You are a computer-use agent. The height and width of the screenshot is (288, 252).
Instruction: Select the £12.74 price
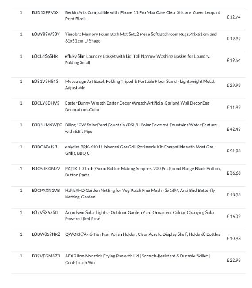coord(233,17)
